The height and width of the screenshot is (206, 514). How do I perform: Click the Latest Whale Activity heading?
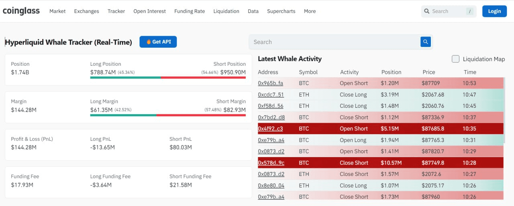click(x=290, y=59)
